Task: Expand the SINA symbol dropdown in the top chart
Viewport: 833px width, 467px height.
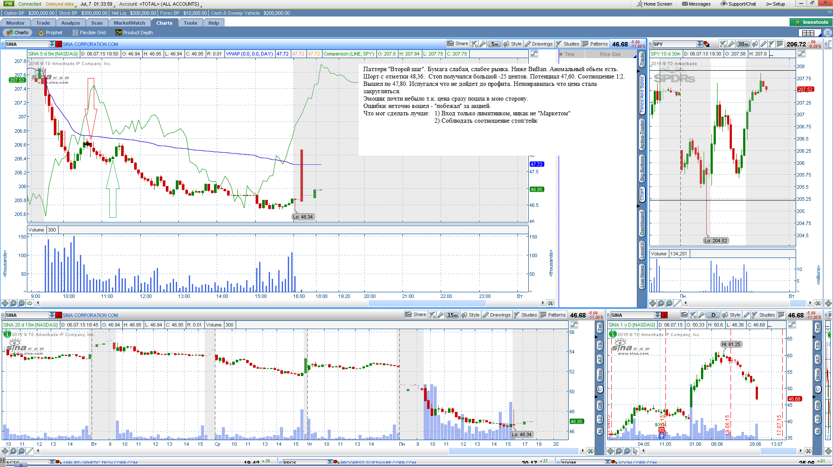Action: (x=52, y=44)
